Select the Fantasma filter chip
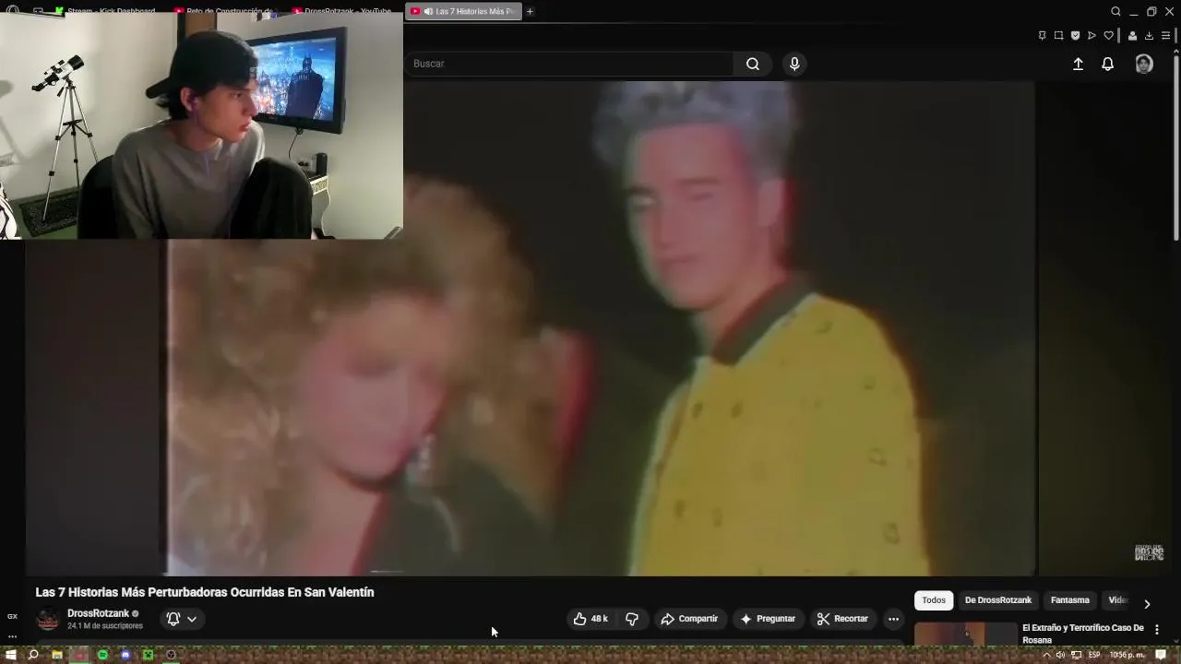 click(x=1070, y=600)
